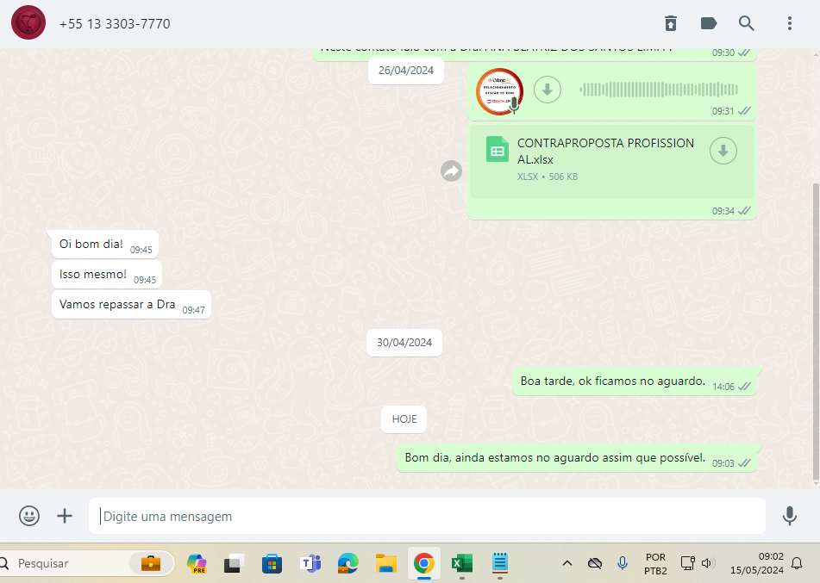The width and height of the screenshot is (820, 583).
Task: Record a voice message with microphone
Action: 790,516
